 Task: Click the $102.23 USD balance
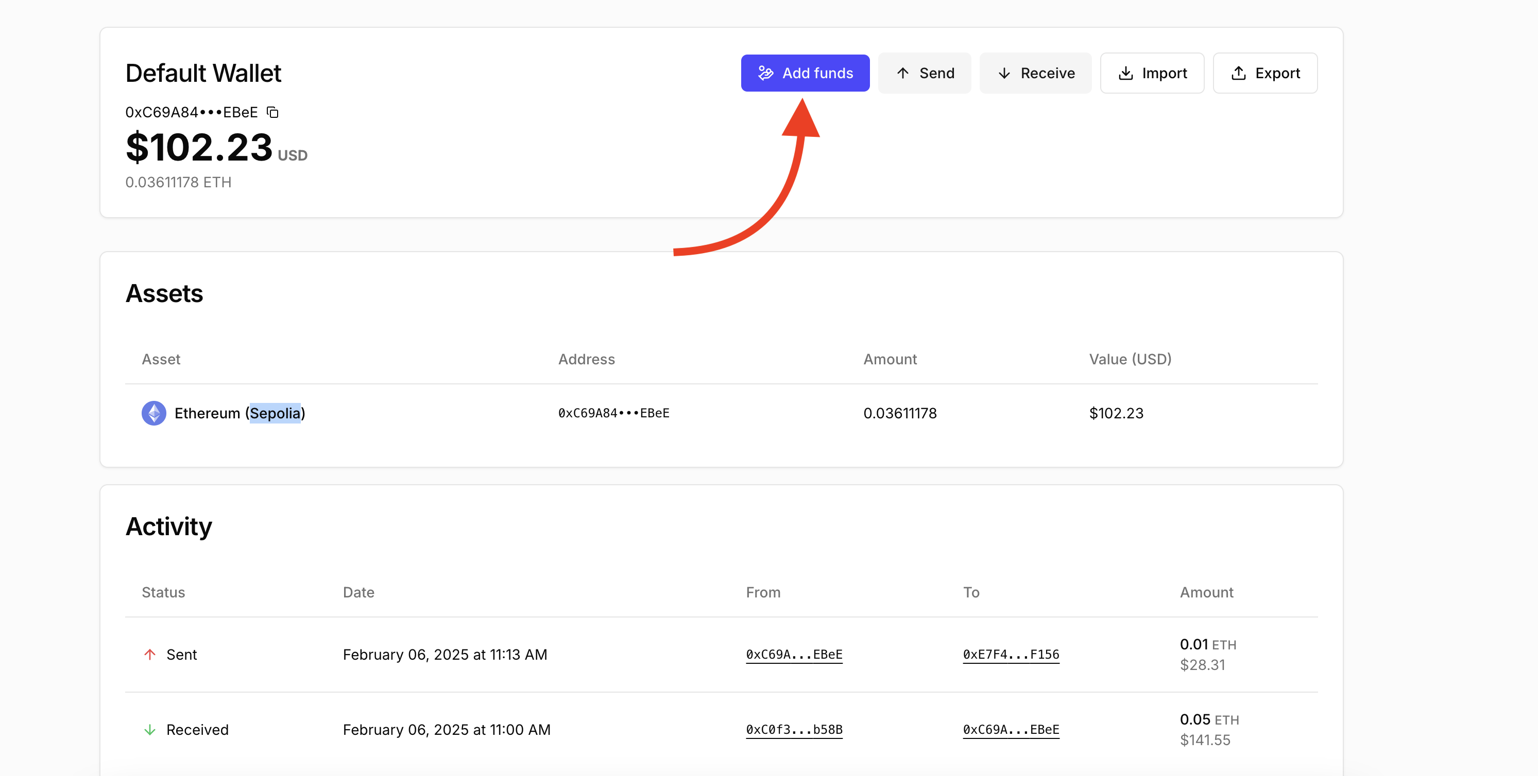coord(199,147)
